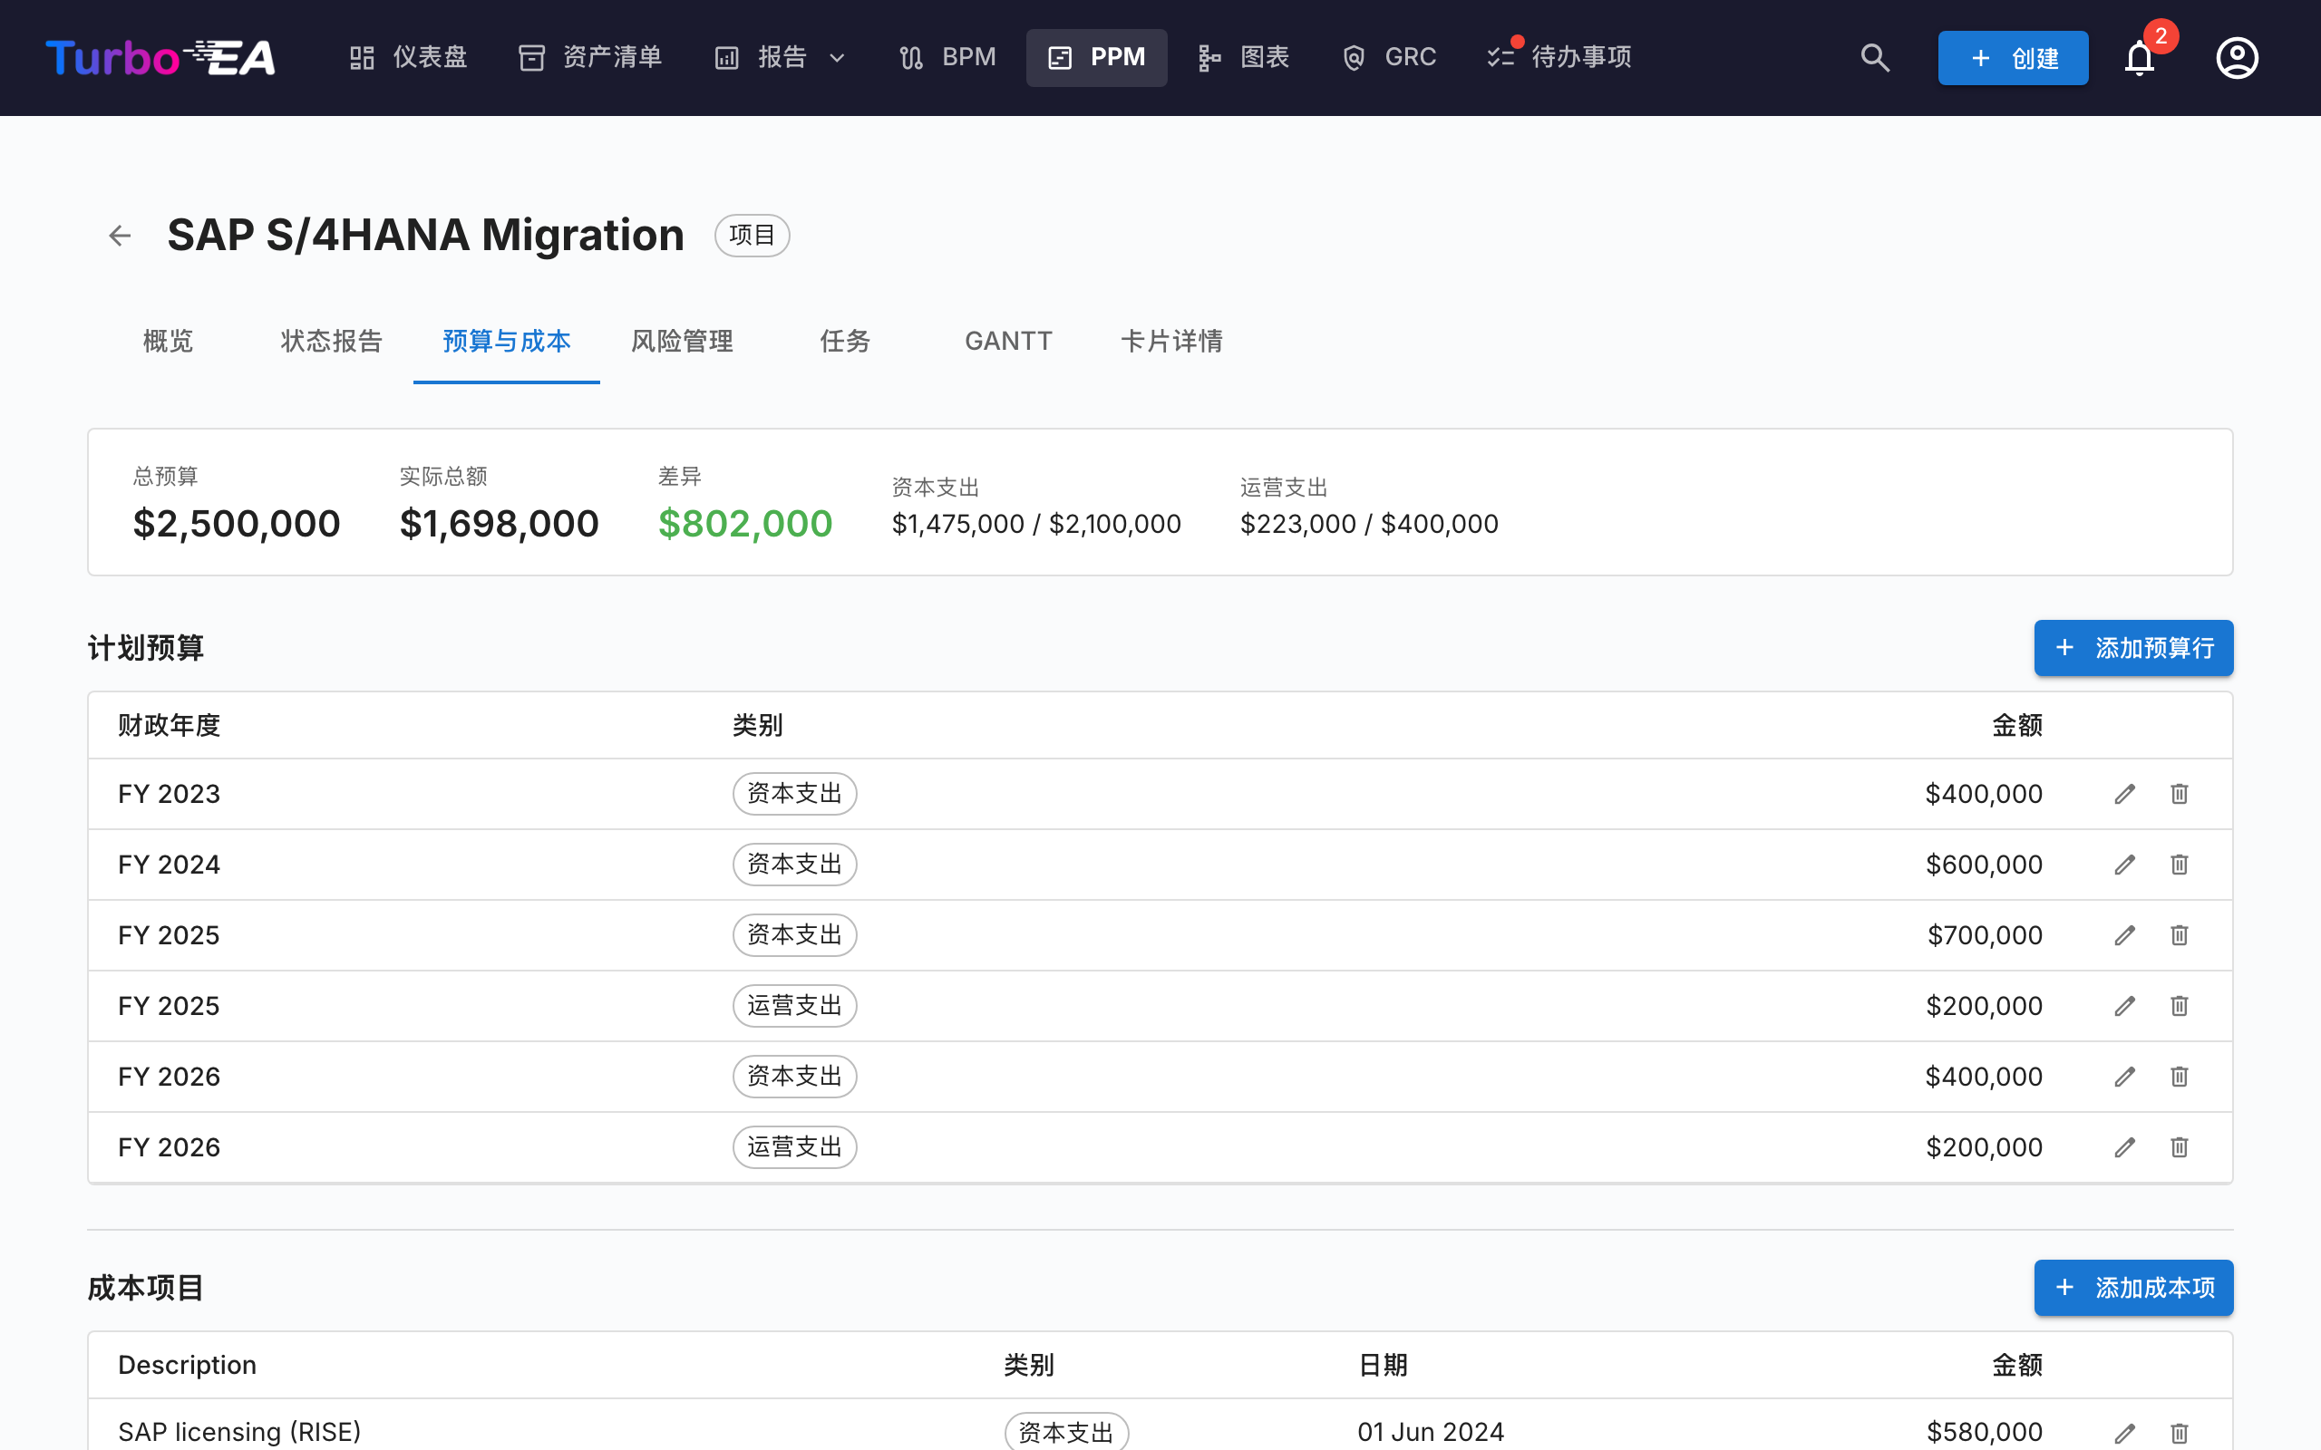Click the $223,000 / $400,000 opex value
Screen dimensions: 2321x1450
(1370, 525)
